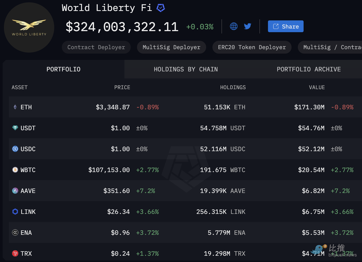Click the verified badge beside World Liberty Fi

click(x=161, y=8)
